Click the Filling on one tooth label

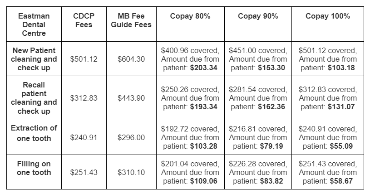pos(34,168)
